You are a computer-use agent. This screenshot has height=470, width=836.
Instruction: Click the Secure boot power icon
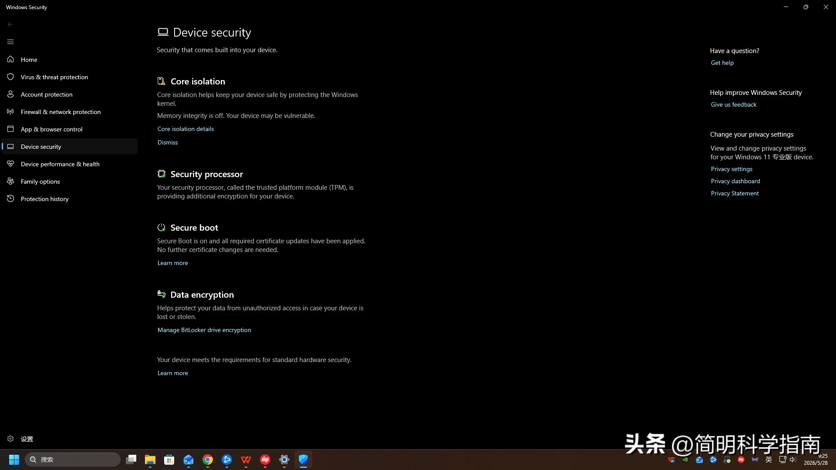coord(162,227)
